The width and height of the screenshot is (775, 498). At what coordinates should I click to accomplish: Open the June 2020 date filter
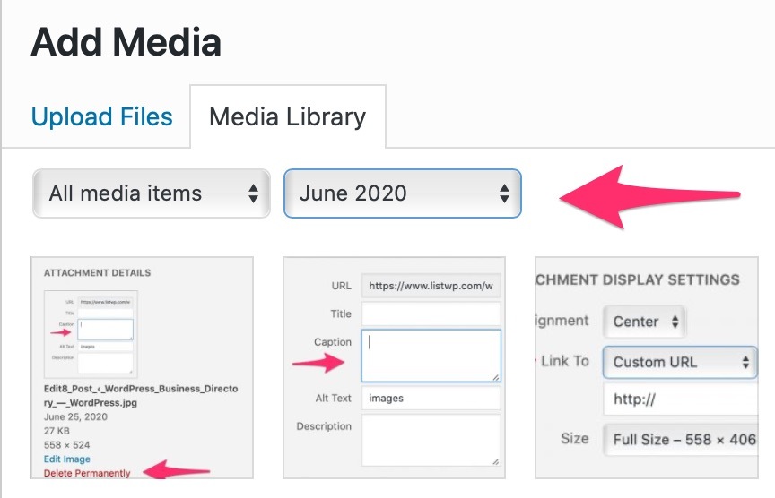[403, 193]
